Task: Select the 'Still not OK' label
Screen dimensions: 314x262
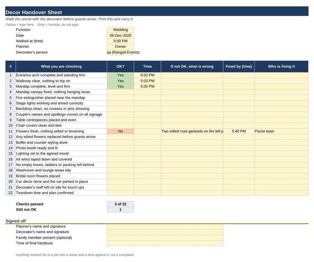Action: (26, 210)
